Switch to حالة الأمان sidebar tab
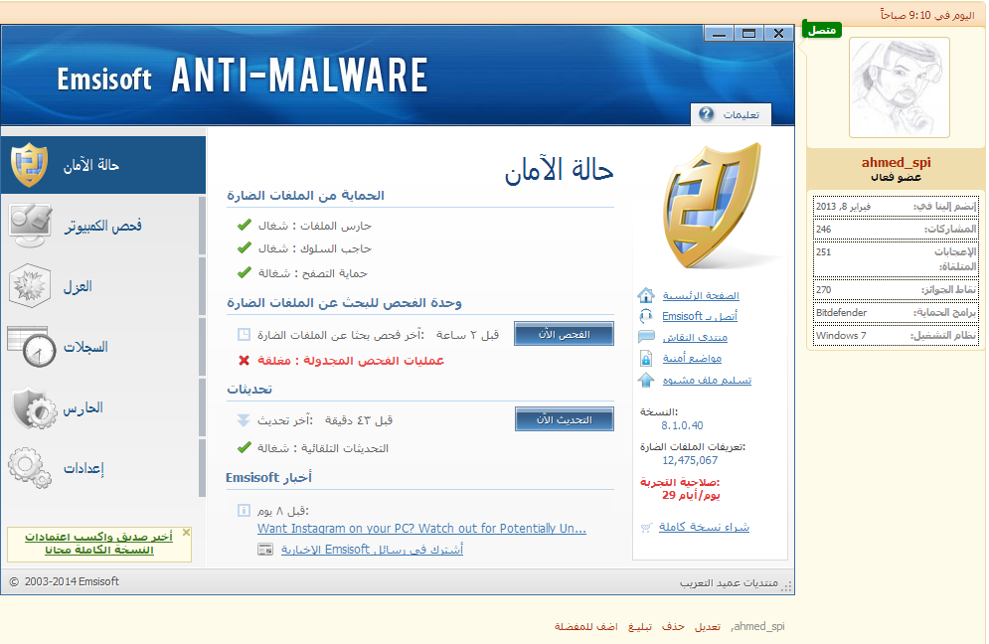 pos(102,165)
